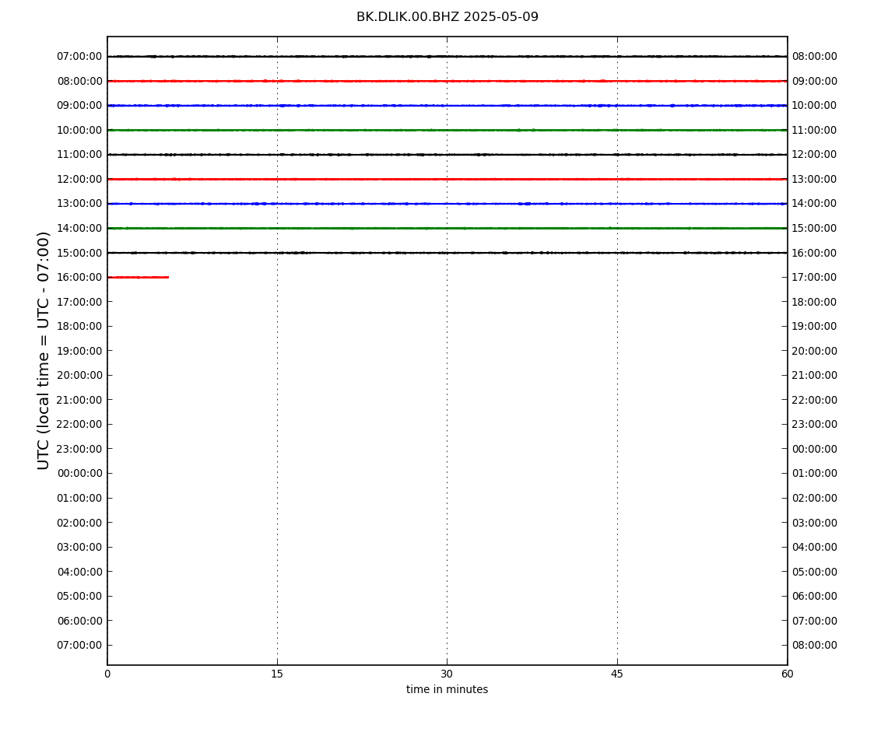This screenshot has height=739, width=895.
Task: Click left-axis label 10:00:00 beside green trace
Action: point(79,130)
